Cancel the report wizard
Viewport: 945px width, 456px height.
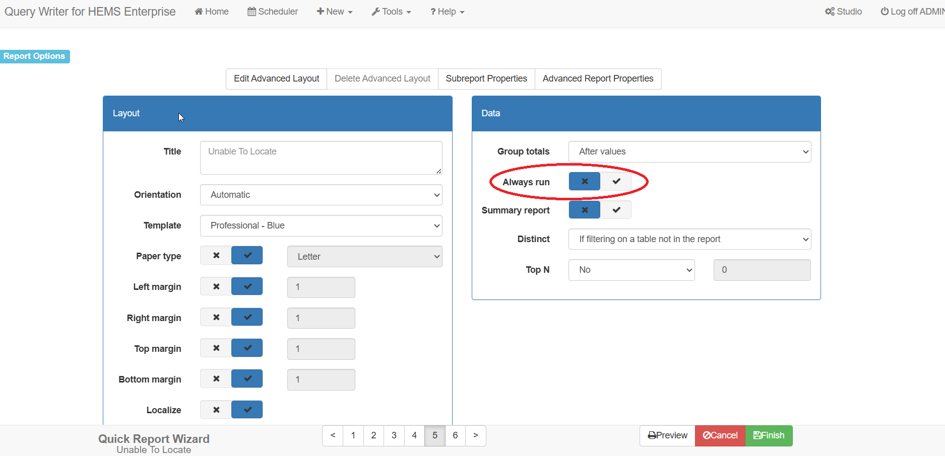[x=720, y=436]
